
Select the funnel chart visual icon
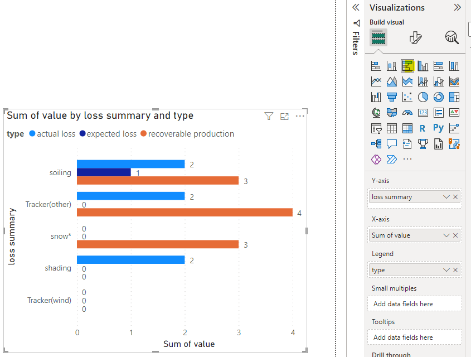pyautogui.click(x=391, y=97)
